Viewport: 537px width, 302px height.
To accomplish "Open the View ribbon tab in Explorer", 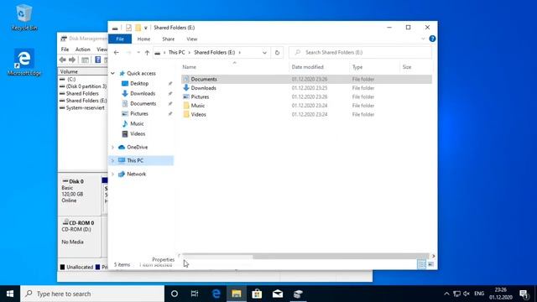I will [x=192, y=39].
